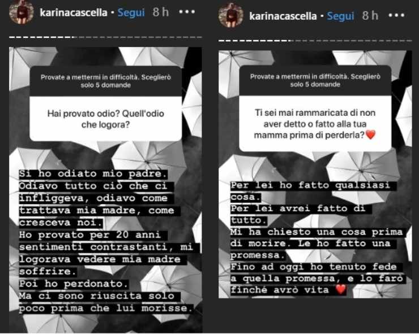
Task: Open left story profile avatar
Action: pos(22,12)
